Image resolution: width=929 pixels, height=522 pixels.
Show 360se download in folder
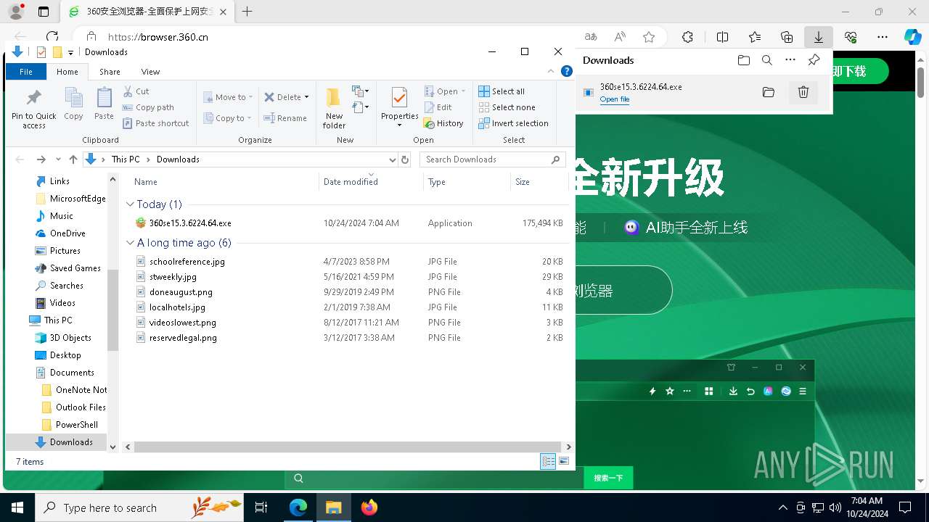769,92
